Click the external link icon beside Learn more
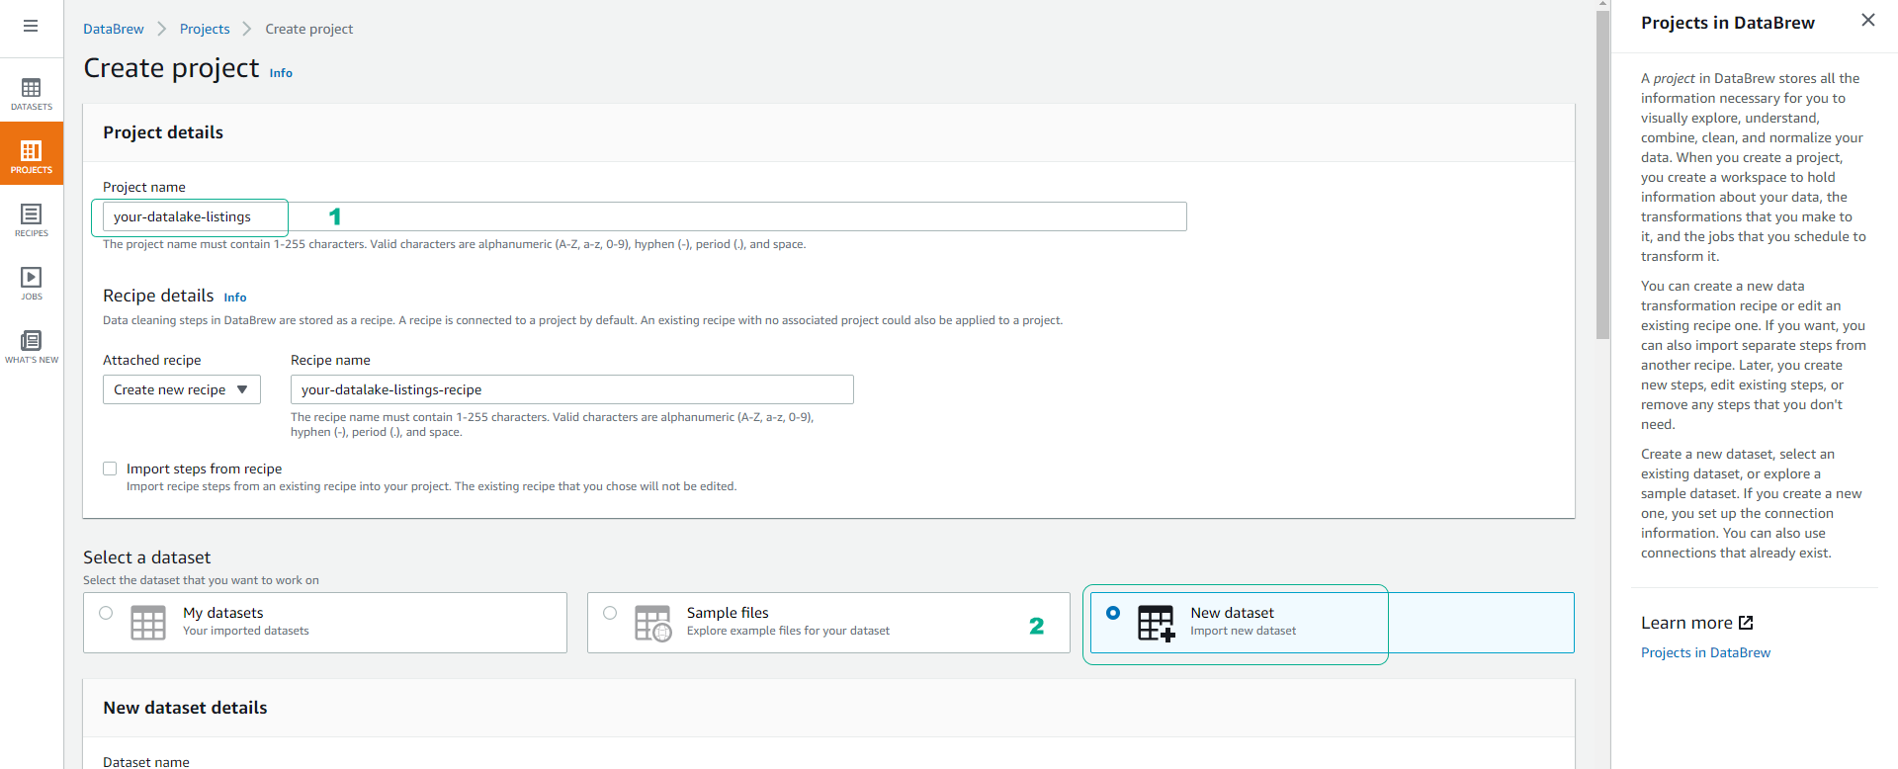This screenshot has width=1898, height=769. click(x=1746, y=623)
